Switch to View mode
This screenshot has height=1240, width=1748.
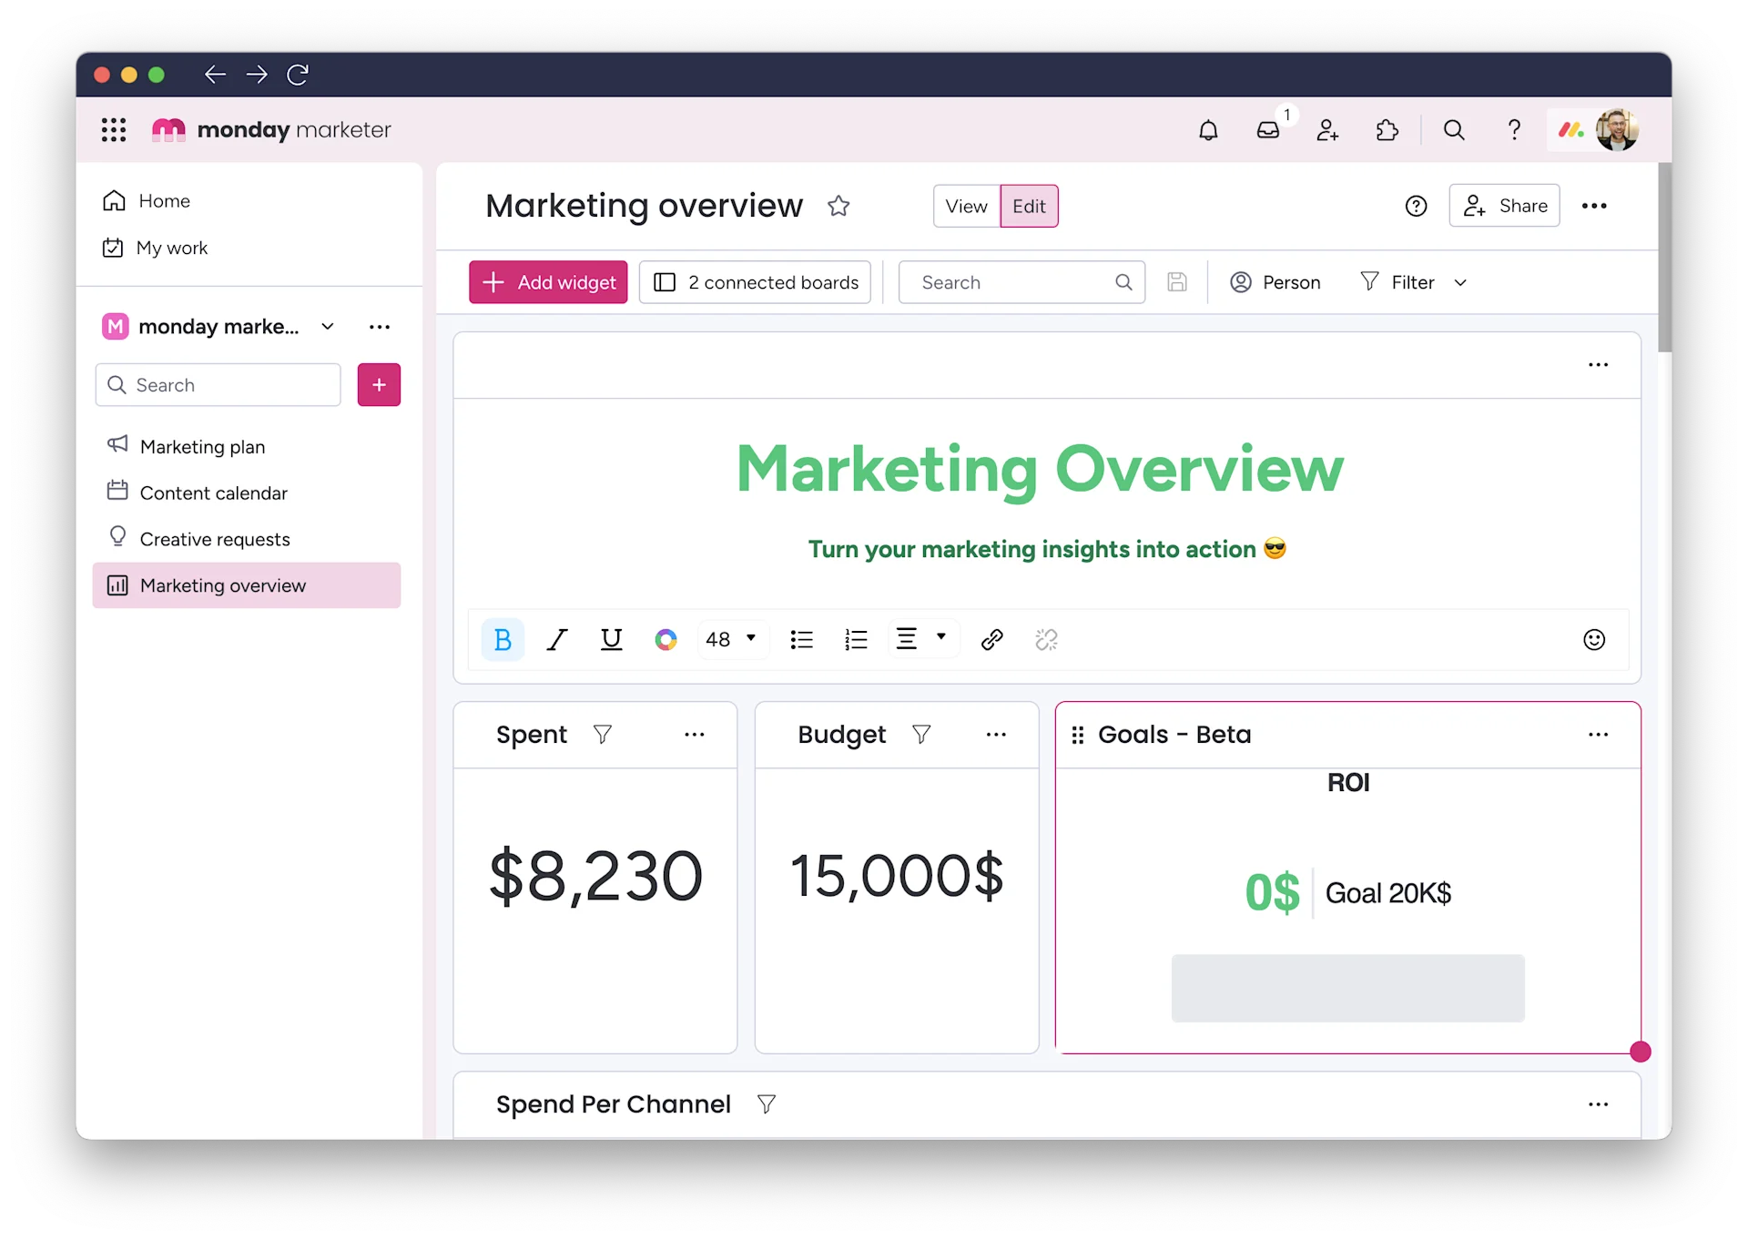coord(966,207)
